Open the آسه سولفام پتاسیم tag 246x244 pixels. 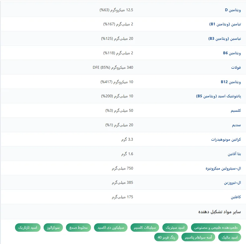pyautogui.click(x=198, y=237)
